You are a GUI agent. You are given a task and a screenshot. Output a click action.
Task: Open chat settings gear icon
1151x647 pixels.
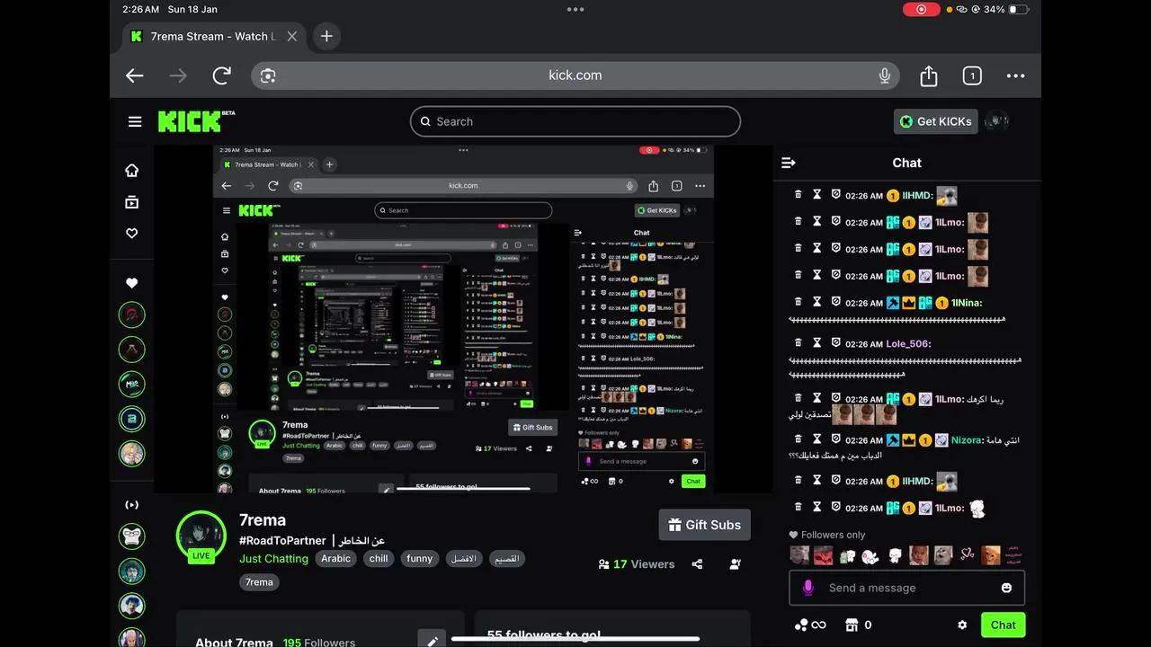(962, 625)
